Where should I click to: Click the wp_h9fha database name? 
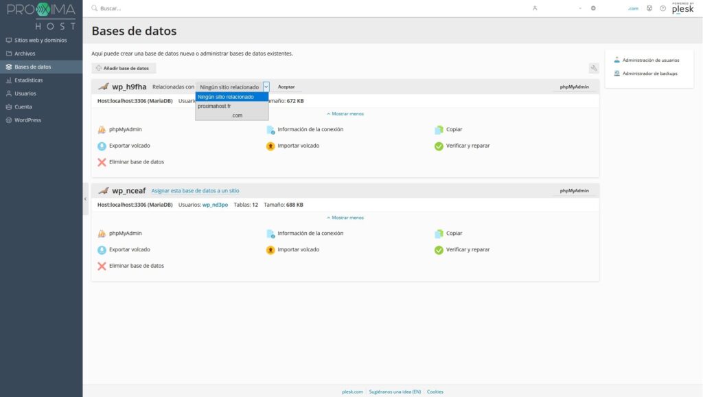click(x=129, y=87)
